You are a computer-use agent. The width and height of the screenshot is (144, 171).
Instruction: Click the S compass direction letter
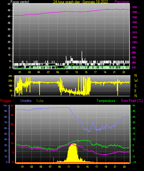[135, 86]
